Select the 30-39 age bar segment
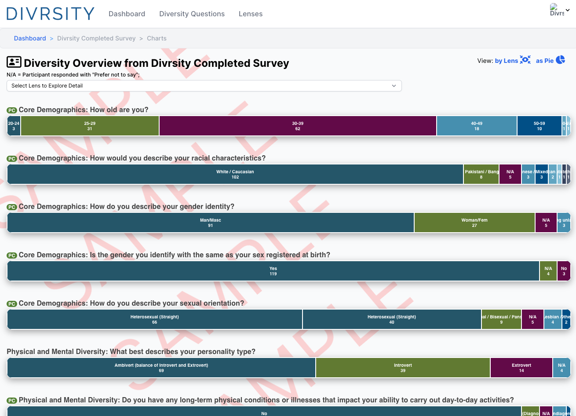 [x=298, y=126]
